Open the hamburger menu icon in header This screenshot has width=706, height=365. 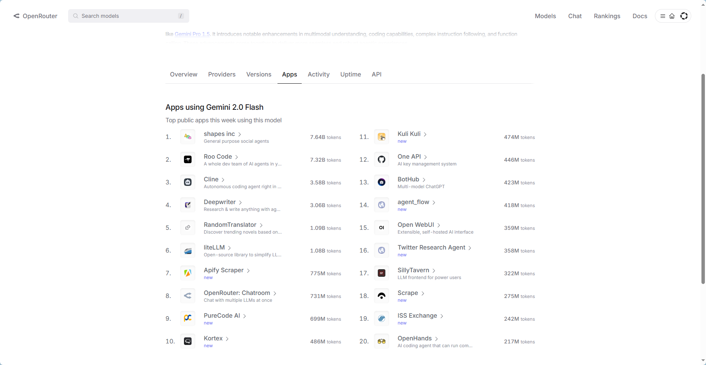[663, 16]
